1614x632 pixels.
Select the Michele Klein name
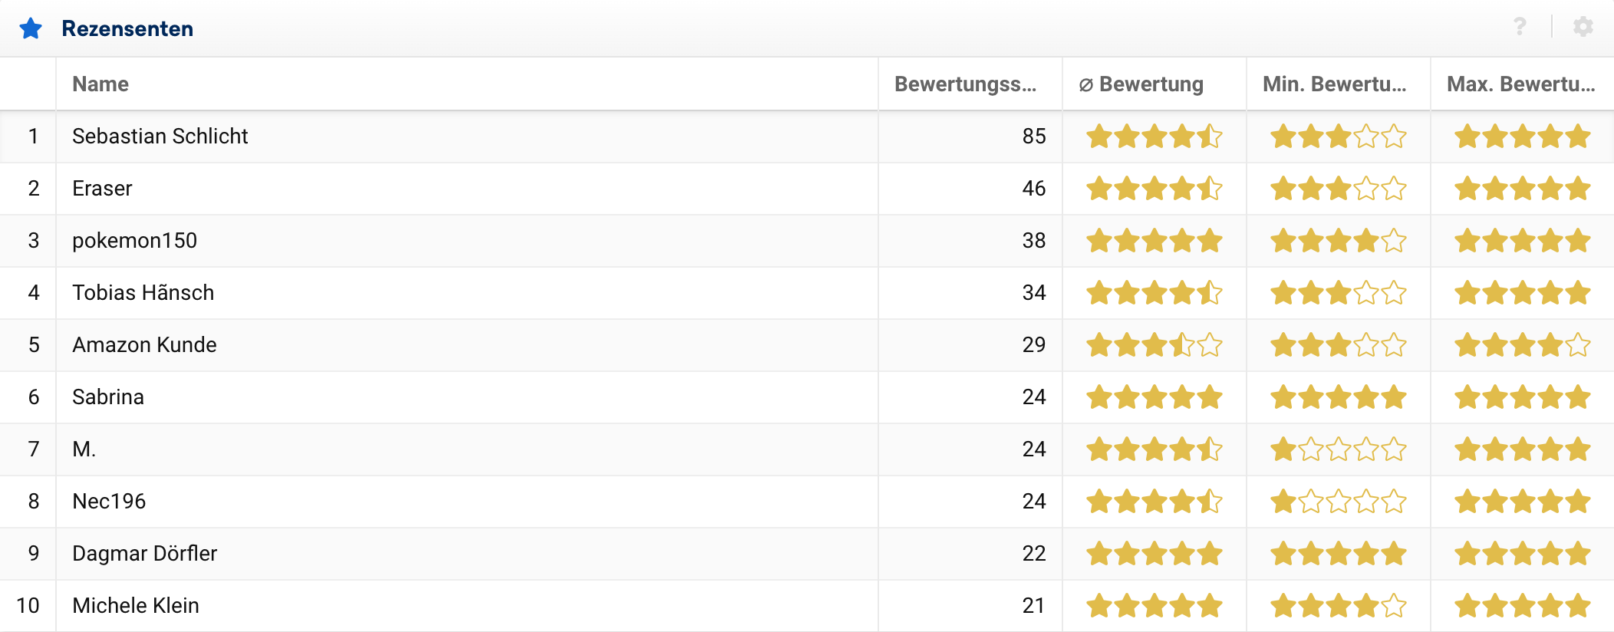(x=136, y=606)
